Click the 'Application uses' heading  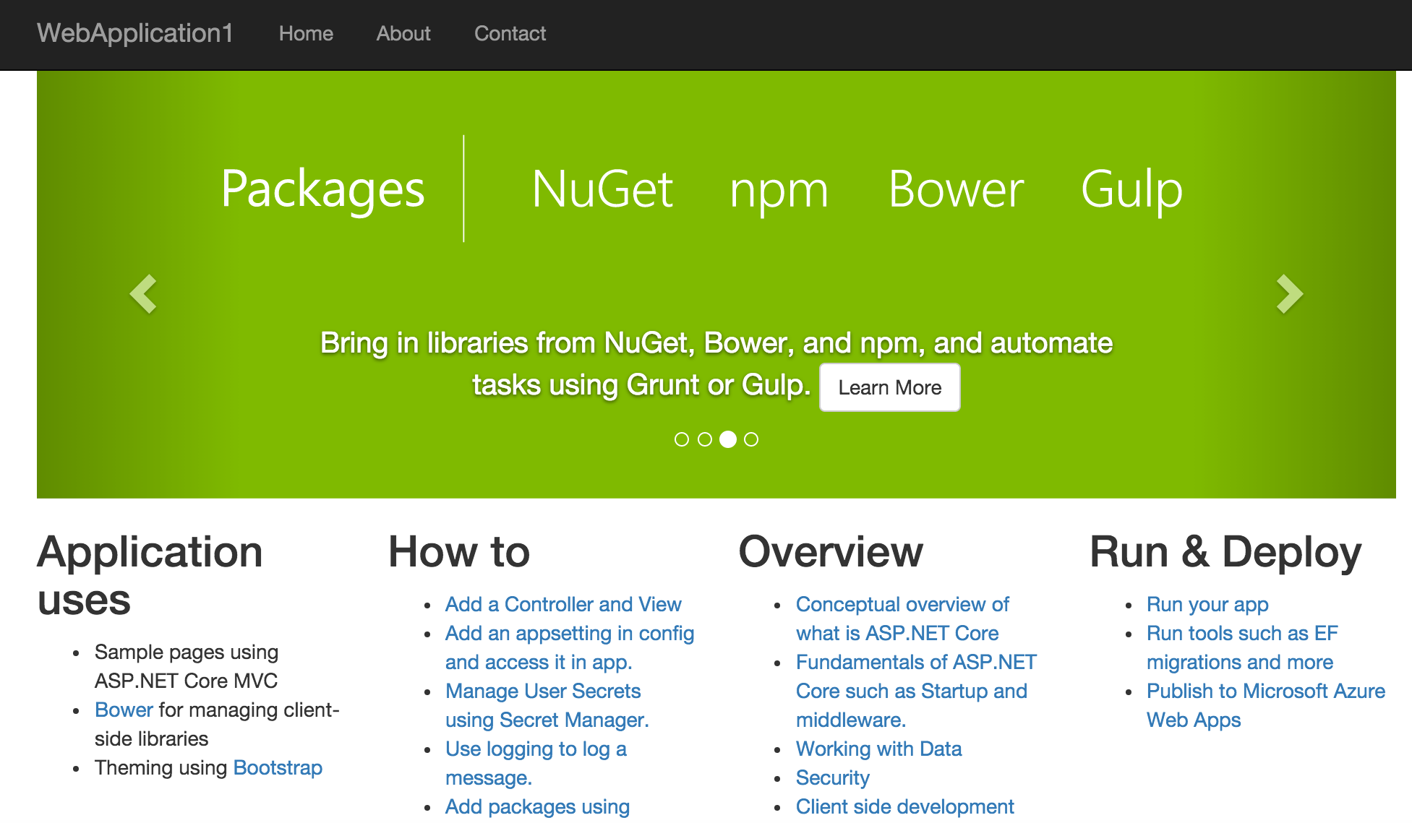point(150,576)
